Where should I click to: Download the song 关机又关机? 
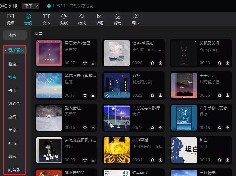pyautogui.click(x=228, y=63)
